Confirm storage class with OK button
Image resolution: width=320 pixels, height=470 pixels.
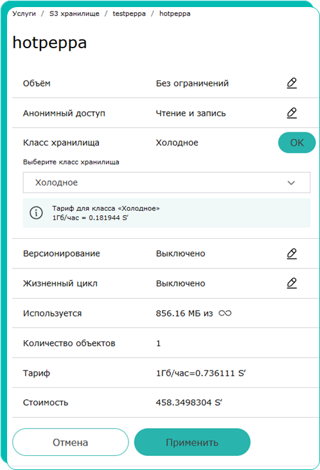coord(297,143)
